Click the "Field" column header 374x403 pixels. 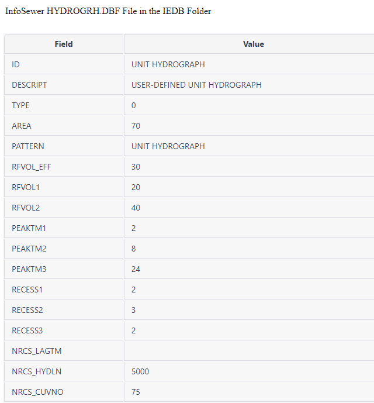pyautogui.click(x=64, y=44)
